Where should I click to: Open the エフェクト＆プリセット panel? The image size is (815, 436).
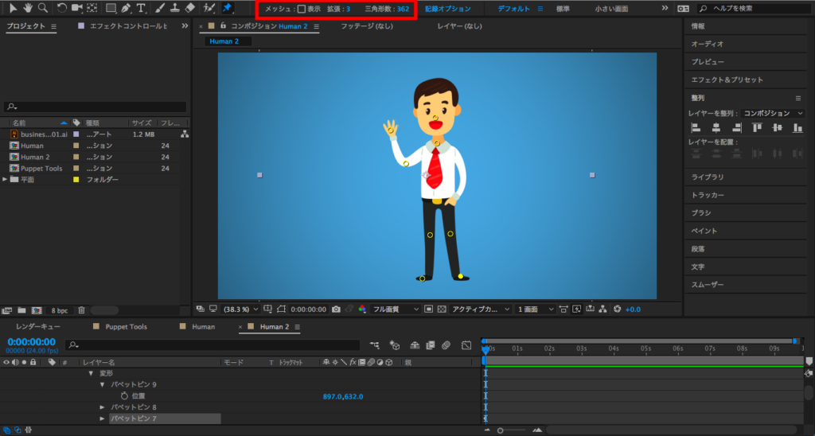point(727,80)
